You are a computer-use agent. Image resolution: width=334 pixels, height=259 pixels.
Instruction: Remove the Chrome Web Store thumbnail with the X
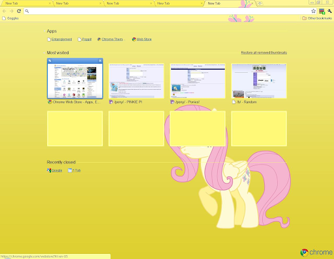[x=100, y=61]
